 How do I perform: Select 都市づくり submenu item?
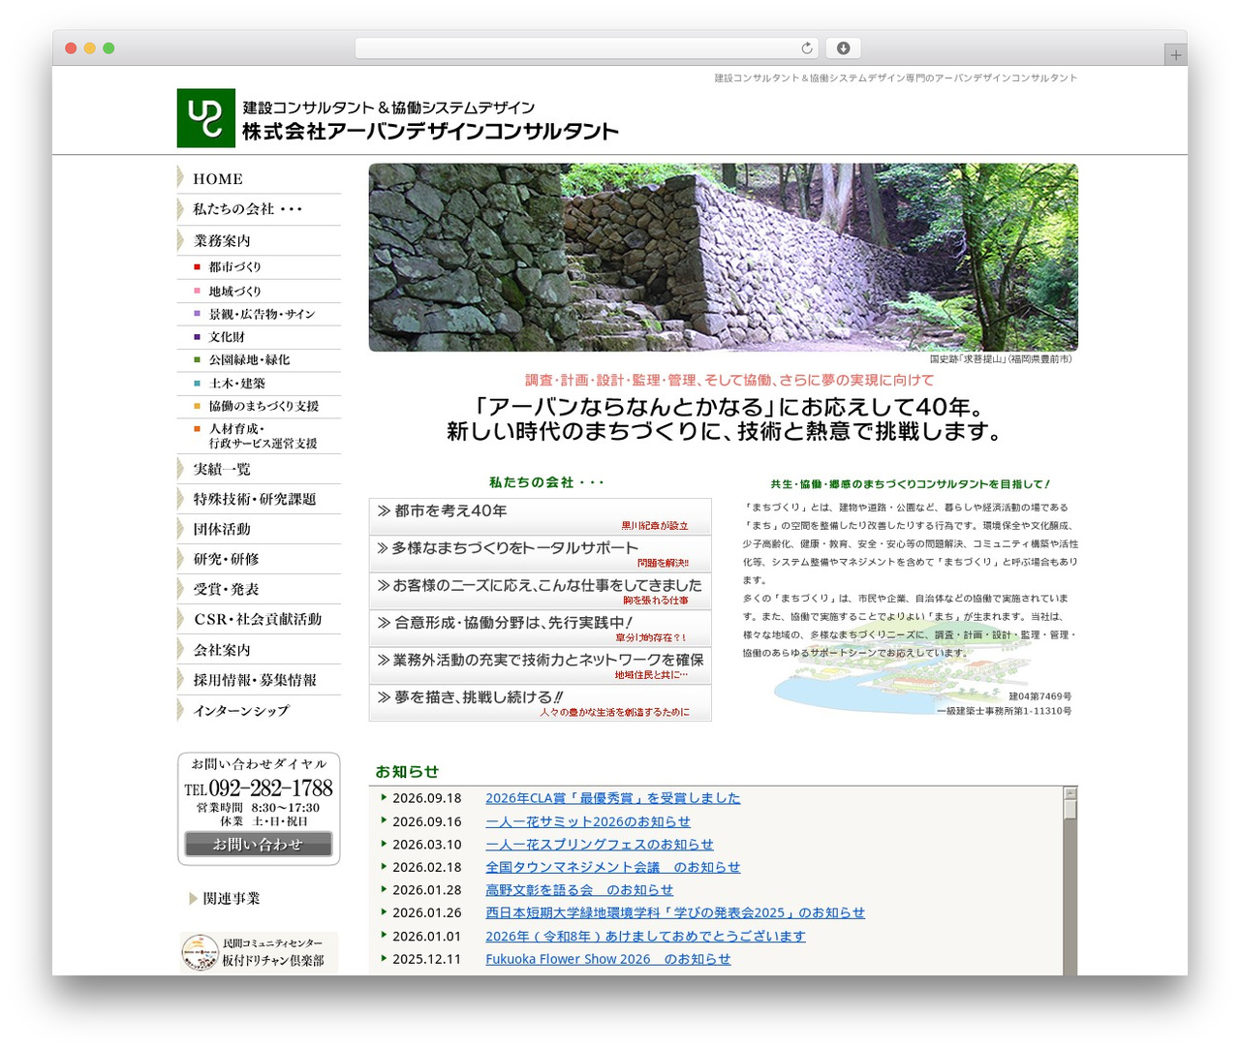[259, 267]
